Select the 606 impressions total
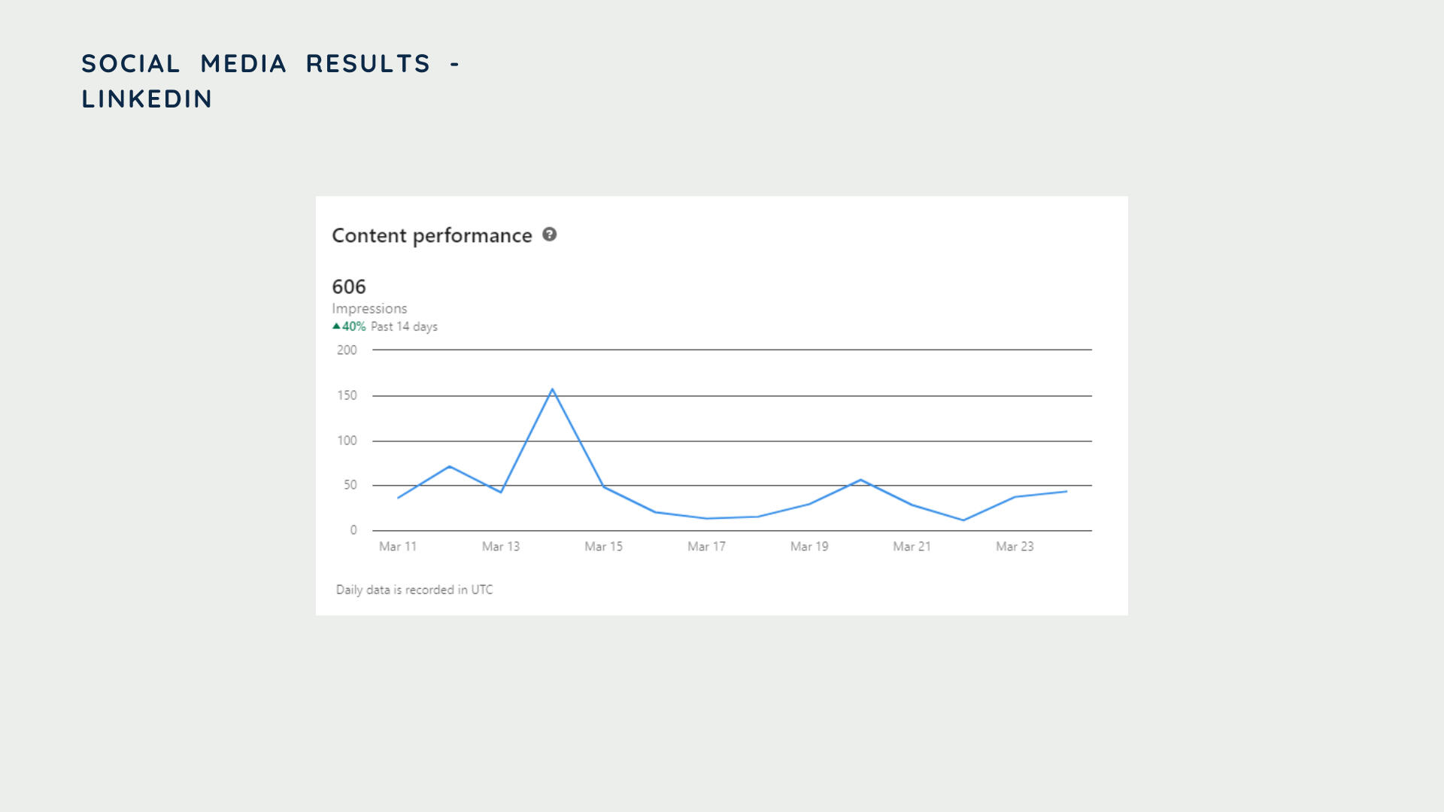This screenshot has width=1444, height=812. tap(349, 286)
